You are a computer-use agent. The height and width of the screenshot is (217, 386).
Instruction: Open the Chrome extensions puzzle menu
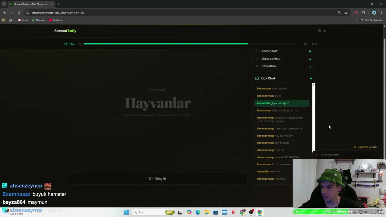click(363, 13)
